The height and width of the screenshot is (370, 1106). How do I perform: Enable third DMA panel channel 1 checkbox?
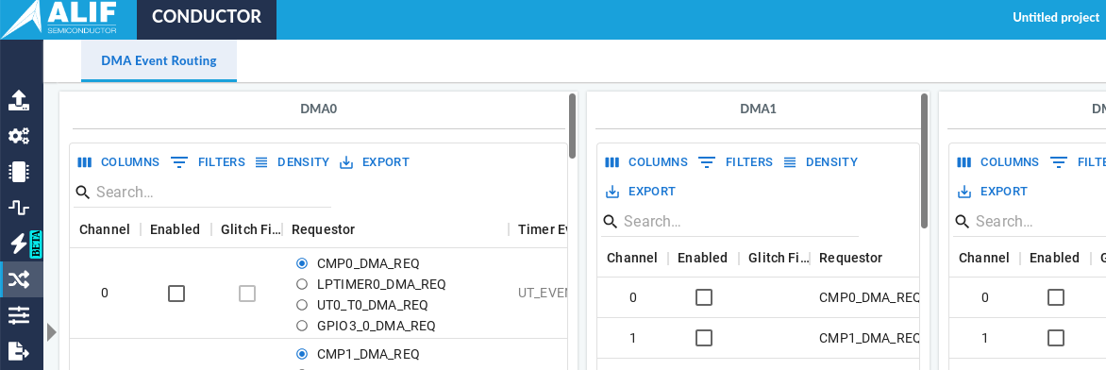click(x=1056, y=338)
